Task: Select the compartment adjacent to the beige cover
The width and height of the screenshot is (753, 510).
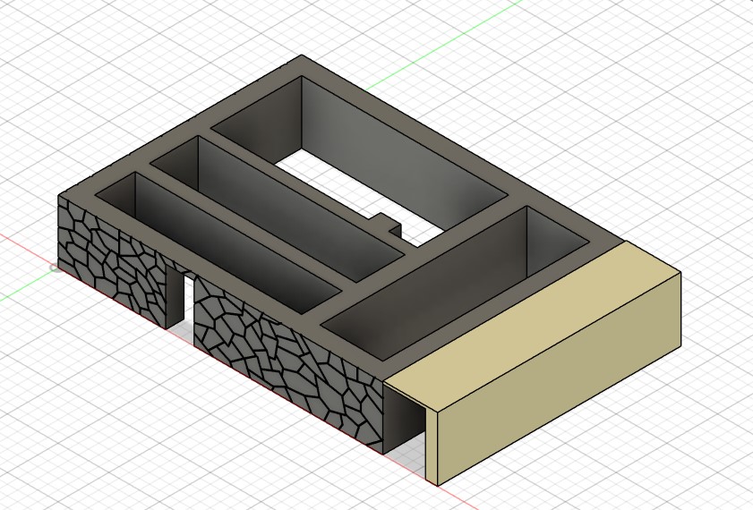Action: 457,283
